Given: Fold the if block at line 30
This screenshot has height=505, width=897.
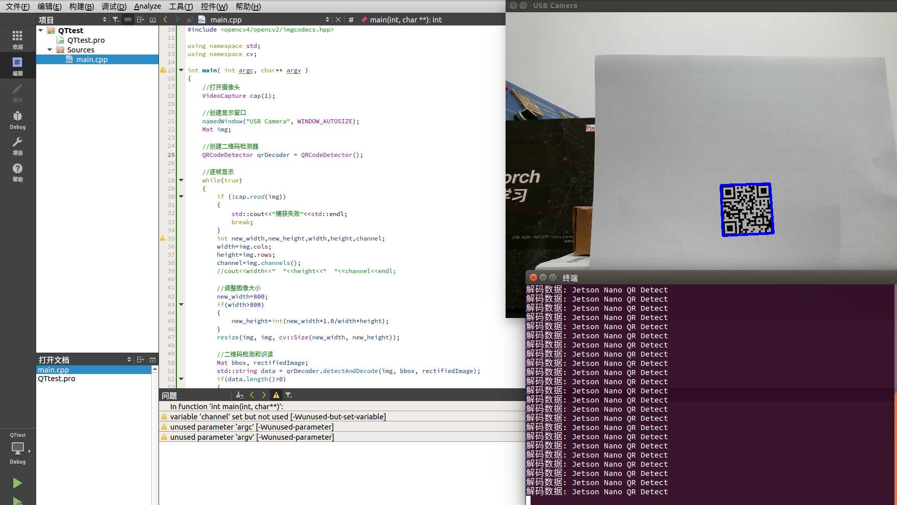Looking at the screenshot, I should 181,197.
